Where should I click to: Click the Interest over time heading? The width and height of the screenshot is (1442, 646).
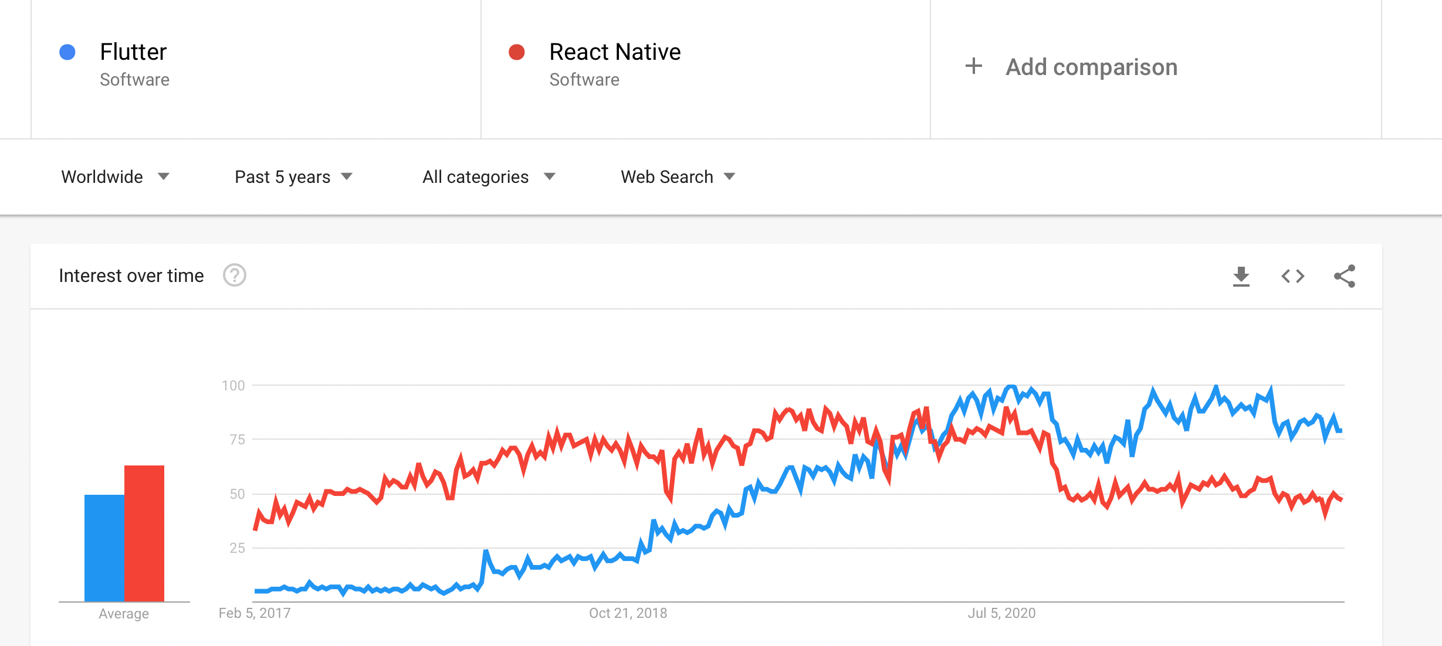[131, 276]
